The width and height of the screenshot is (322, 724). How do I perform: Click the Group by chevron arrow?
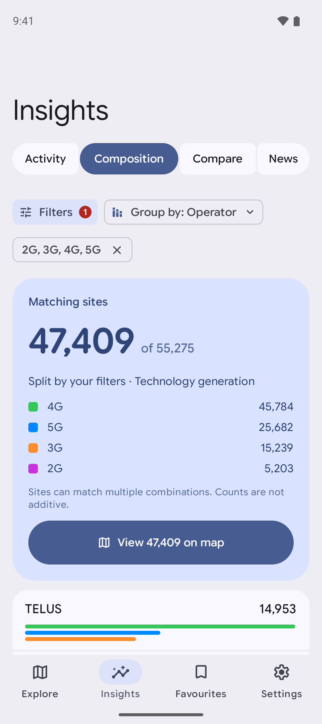click(x=250, y=212)
